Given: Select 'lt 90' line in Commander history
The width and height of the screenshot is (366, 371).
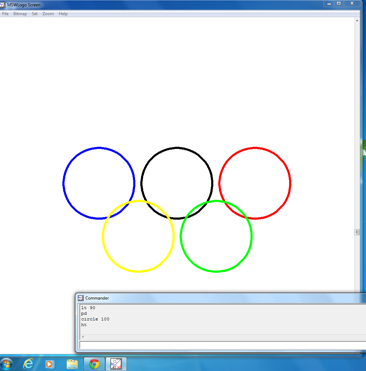Looking at the screenshot, I should tap(88, 308).
